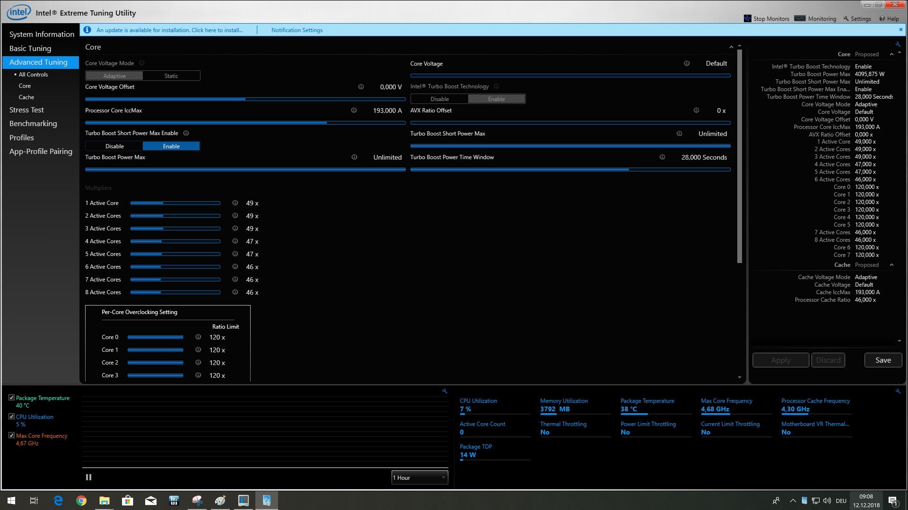The width and height of the screenshot is (908, 510).
Task: Open the 1 Hour time range dropdown
Action: click(419, 477)
